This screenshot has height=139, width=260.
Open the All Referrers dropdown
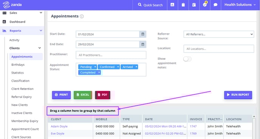pos(219,34)
